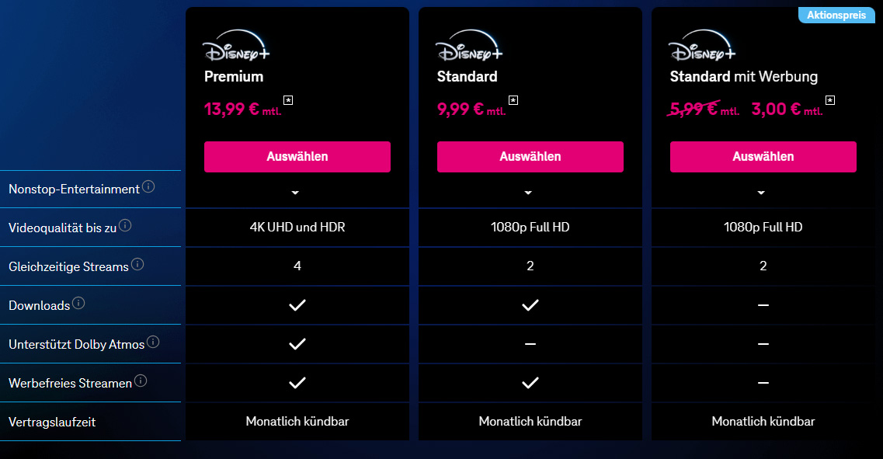Click footnote asterisk next to 13,99 € price
The image size is (883, 459).
click(x=288, y=100)
